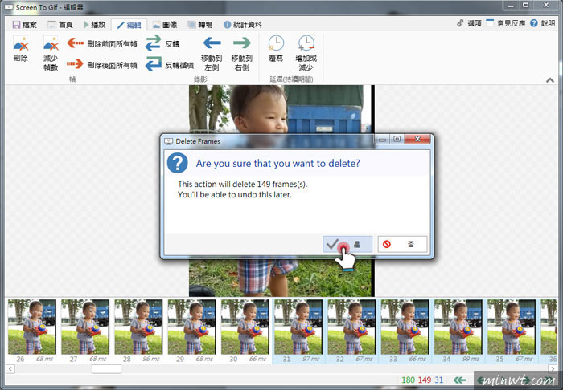Cancel deletion with the 否 No button

tap(402, 244)
